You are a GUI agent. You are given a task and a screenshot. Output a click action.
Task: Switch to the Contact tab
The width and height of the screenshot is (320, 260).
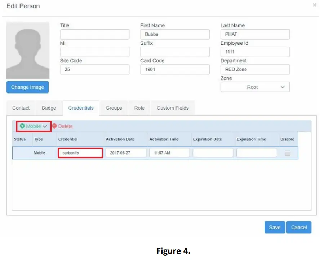click(x=21, y=108)
